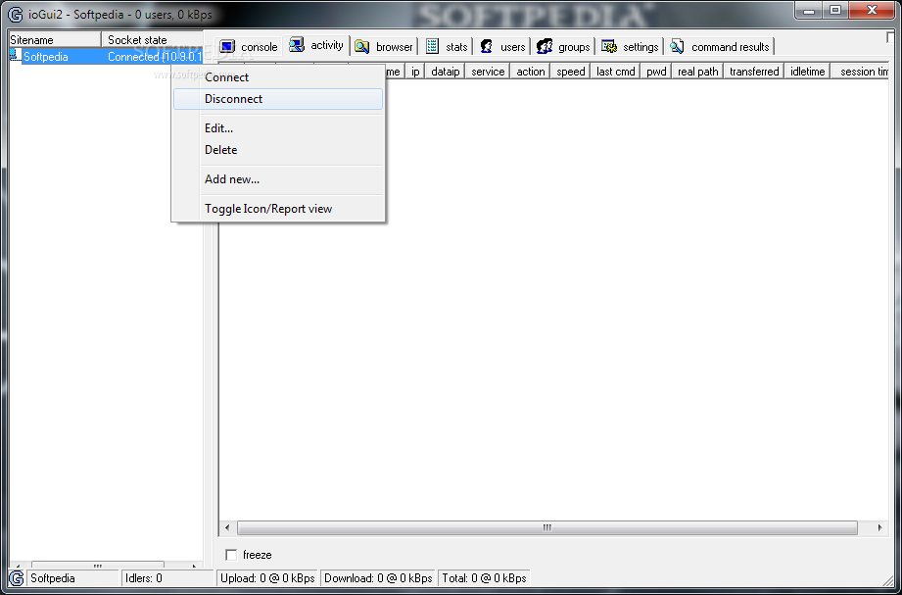902x595 pixels.
Task: Click the dataip column header
Action: click(446, 72)
